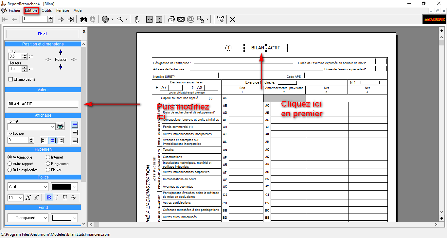Image resolution: width=447 pixels, height=238 pixels.
Task: Open white background color picker
Action: [64, 218]
